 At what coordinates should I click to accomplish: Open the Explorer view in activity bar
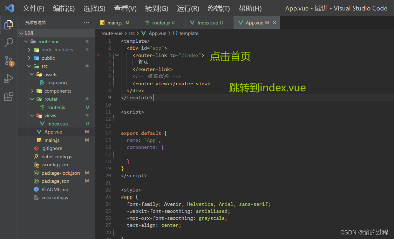[8, 25]
